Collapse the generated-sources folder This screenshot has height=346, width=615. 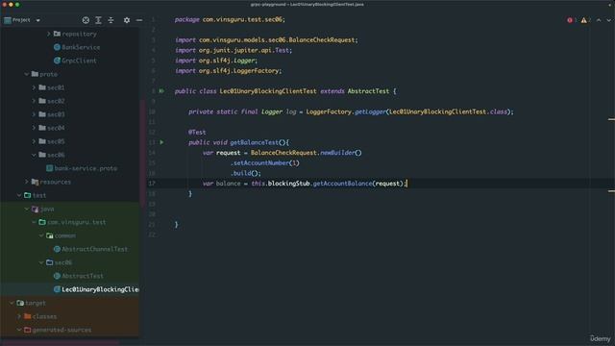[19, 330]
